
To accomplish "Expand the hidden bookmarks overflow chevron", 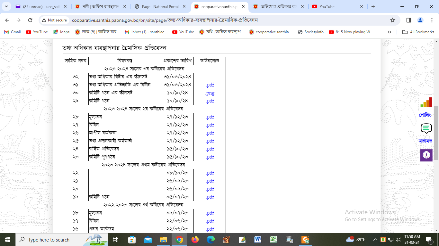I will tap(390, 32).
